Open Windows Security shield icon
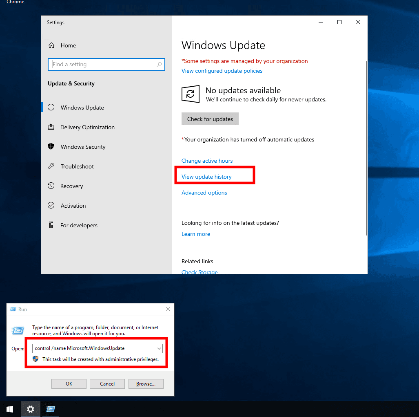Screen dimensions: 419x417 51,147
